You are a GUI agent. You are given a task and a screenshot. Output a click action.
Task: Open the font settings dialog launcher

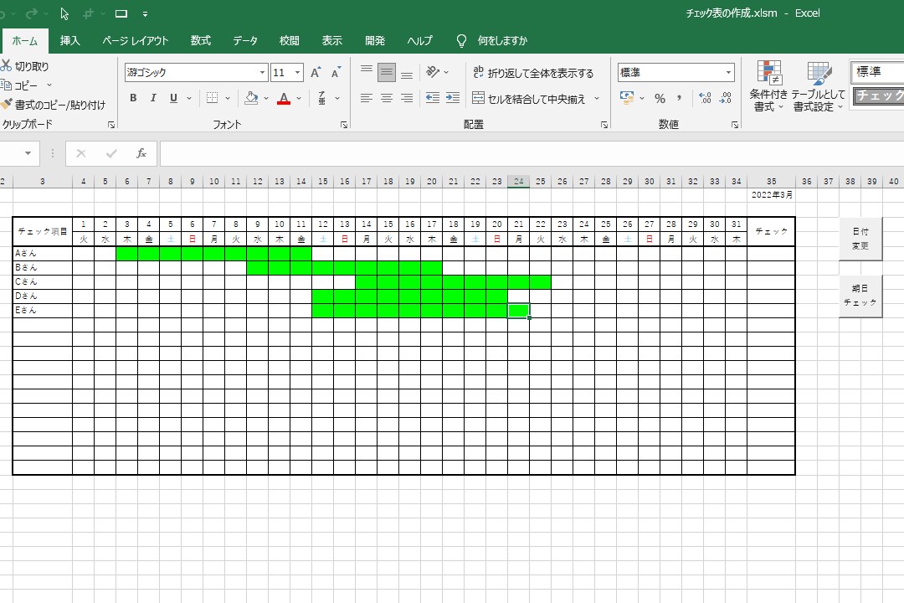pyautogui.click(x=344, y=125)
